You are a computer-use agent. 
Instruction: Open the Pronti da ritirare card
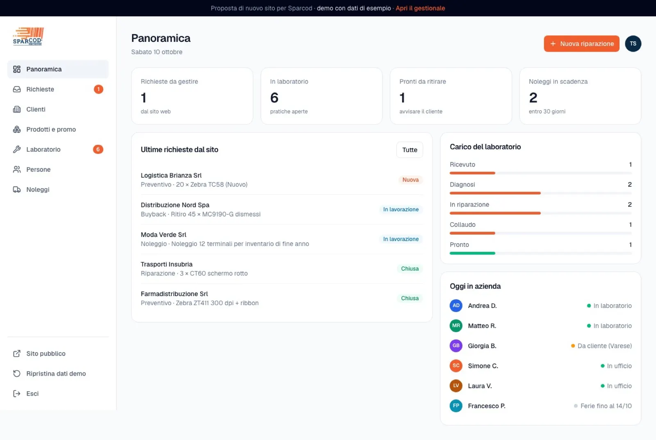point(451,96)
